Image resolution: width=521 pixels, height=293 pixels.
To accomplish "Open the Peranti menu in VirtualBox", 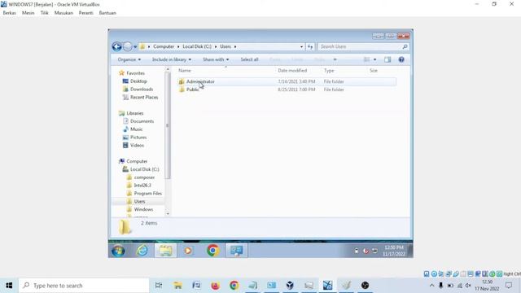I will 85,13.
